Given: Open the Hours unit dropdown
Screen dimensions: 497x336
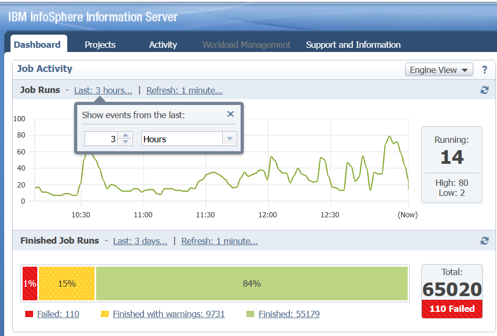Looking at the screenshot, I should tap(230, 139).
